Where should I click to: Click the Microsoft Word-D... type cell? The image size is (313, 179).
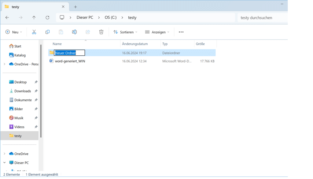[x=177, y=61]
